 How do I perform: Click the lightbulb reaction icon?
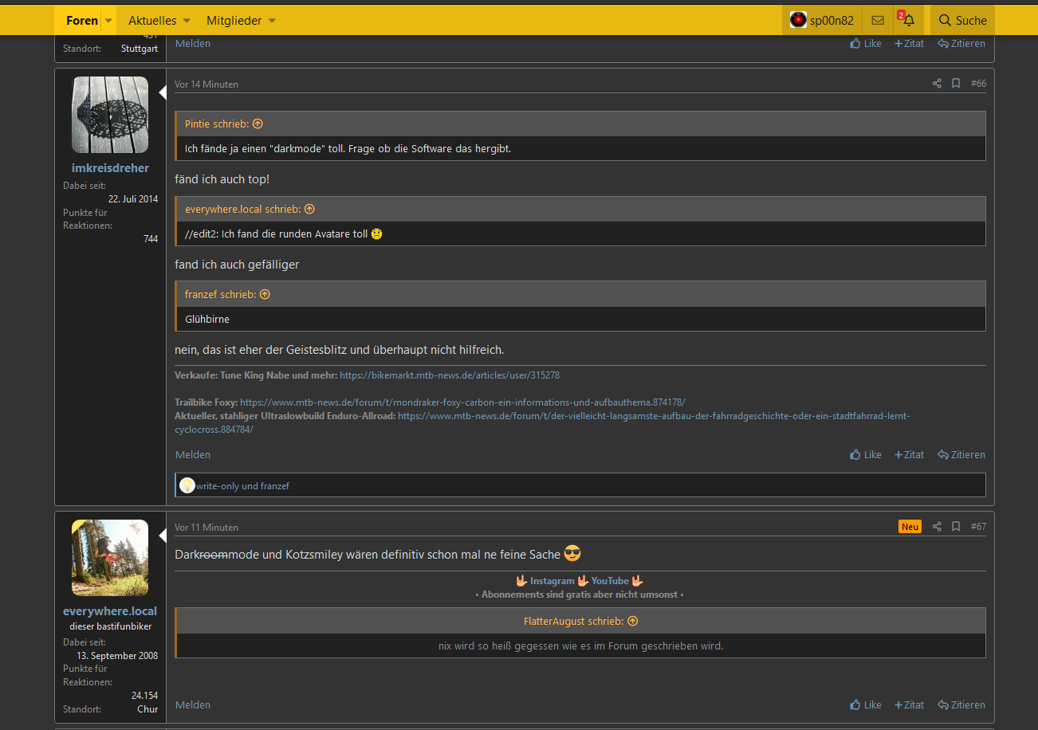coord(187,485)
